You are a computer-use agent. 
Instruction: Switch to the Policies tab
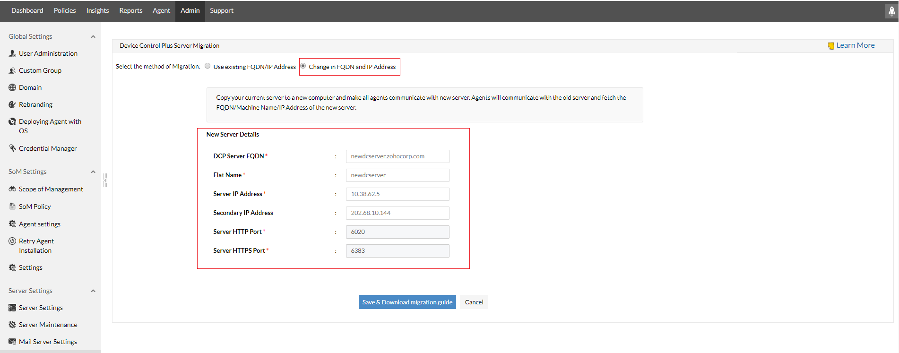pyautogui.click(x=65, y=11)
